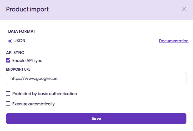Click the "Enable API sync" label text
This screenshot has width=193, height=131.
27,61
